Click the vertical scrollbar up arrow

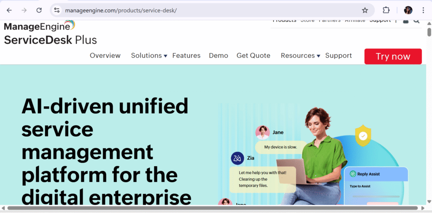click(x=429, y=24)
